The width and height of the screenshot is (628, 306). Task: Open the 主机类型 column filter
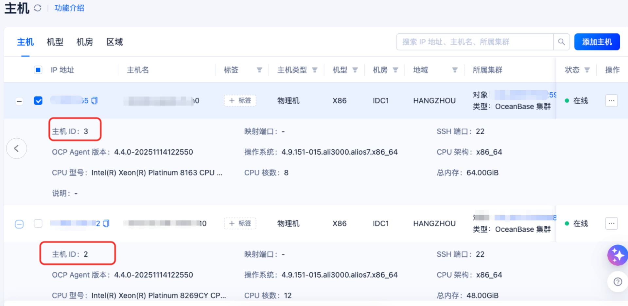pyautogui.click(x=315, y=70)
